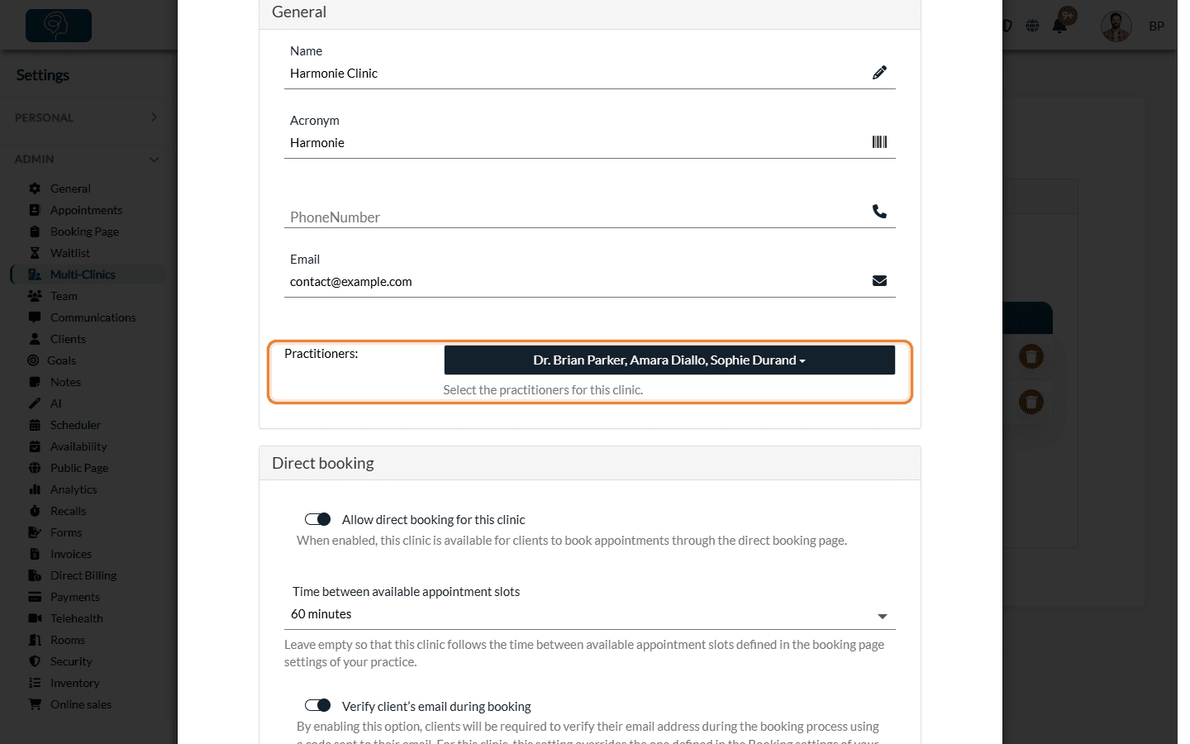Open Rooms settings in sidebar
Viewport: 1190px width, 744px height.
point(68,640)
